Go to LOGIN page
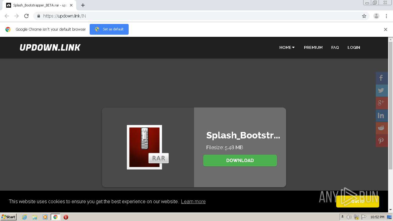 (354, 48)
